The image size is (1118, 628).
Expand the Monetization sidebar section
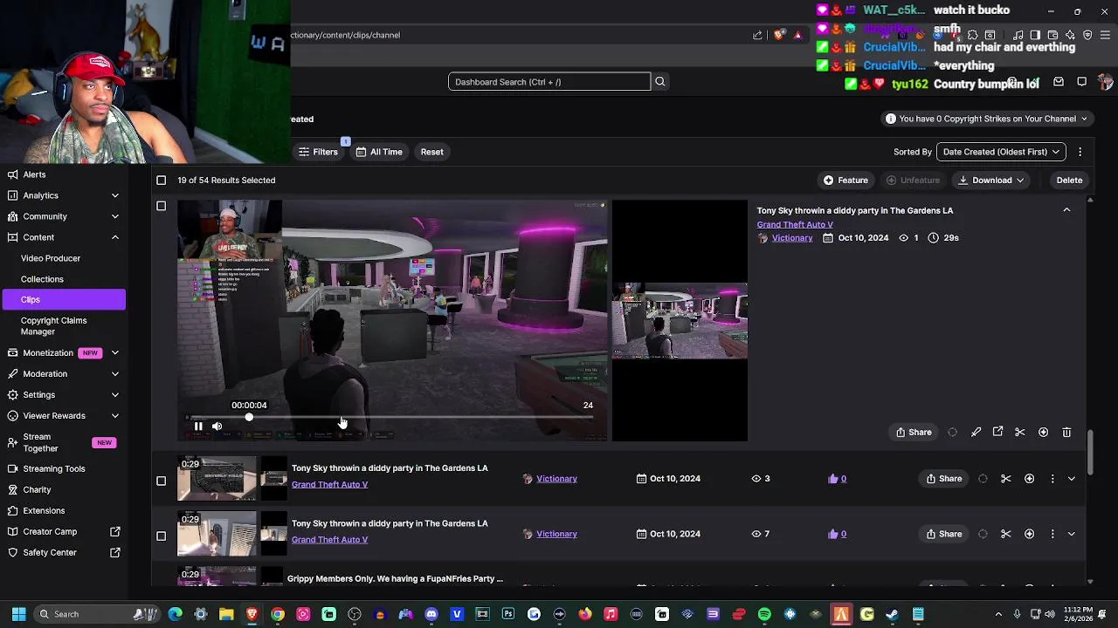[114, 353]
